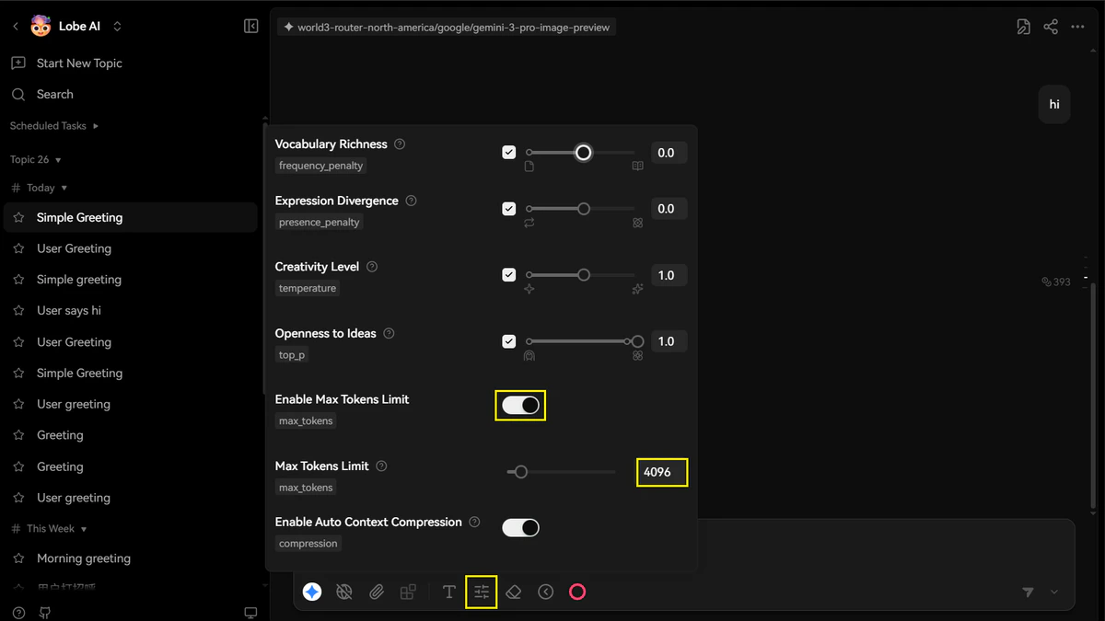Click the hi message bubble
The image size is (1105, 621).
[x=1054, y=104]
